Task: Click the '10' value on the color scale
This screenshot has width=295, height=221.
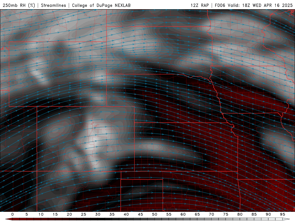Action: 41,214
